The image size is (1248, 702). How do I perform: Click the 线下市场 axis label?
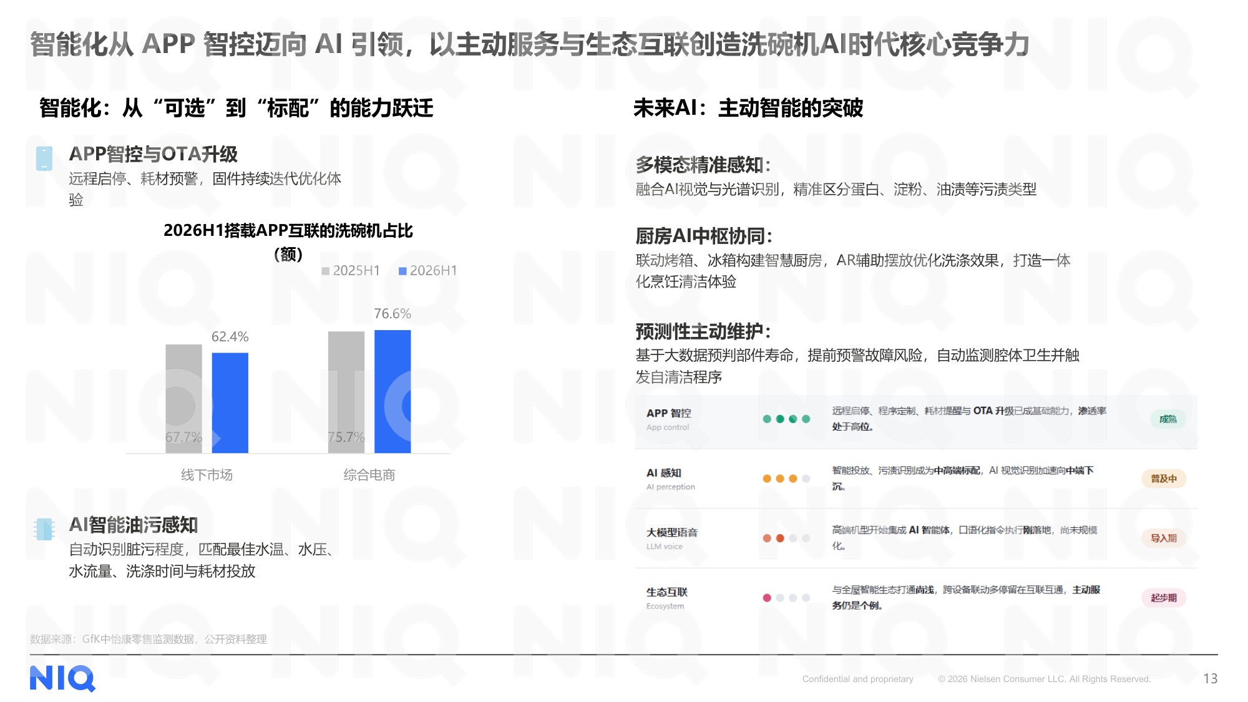(207, 475)
